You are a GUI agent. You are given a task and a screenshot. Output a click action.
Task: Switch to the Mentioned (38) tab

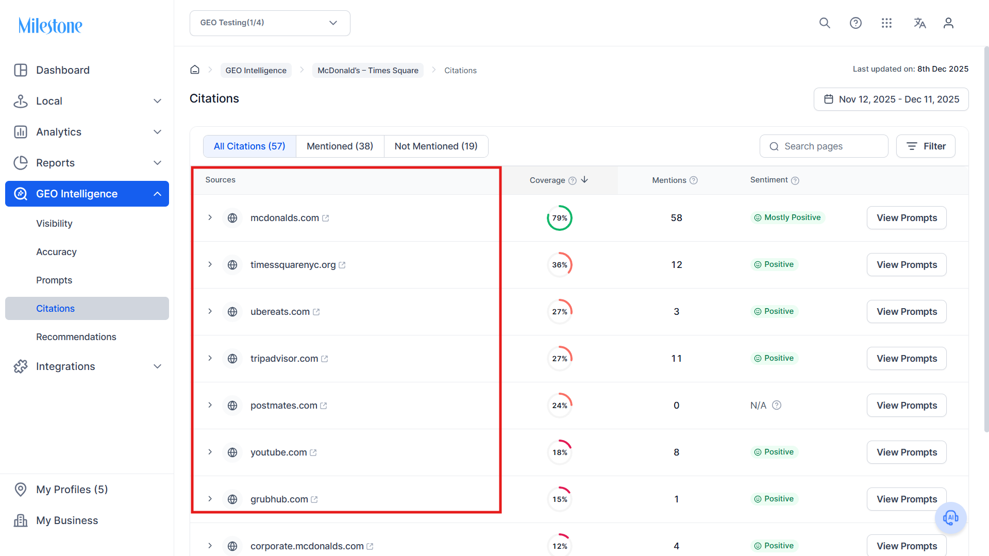pyautogui.click(x=340, y=146)
